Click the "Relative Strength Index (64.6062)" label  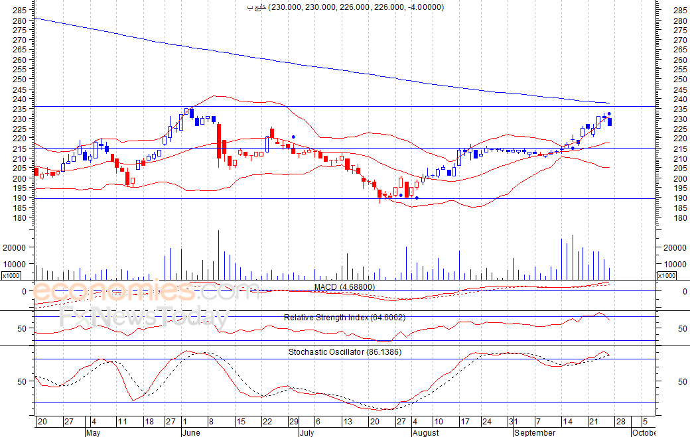(x=344, y=318)
